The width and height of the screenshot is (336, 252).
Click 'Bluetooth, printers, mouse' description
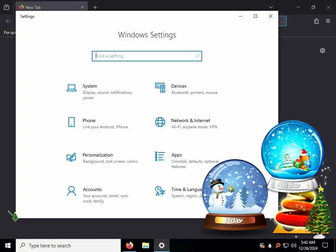[x=194, y=93]
